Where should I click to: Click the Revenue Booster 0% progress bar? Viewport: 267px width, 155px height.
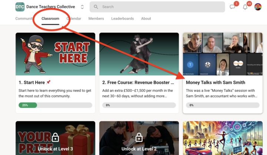point(139,105)
